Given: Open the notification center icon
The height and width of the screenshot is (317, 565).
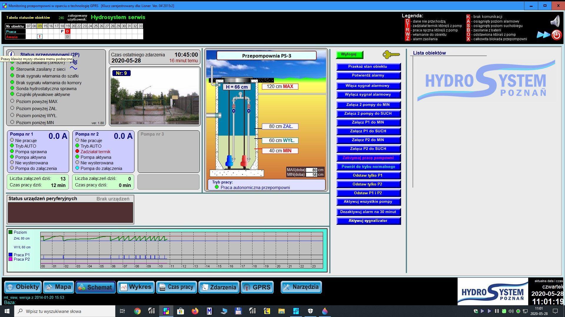Looking at the screenshot, I should click(x=556, y=311).
